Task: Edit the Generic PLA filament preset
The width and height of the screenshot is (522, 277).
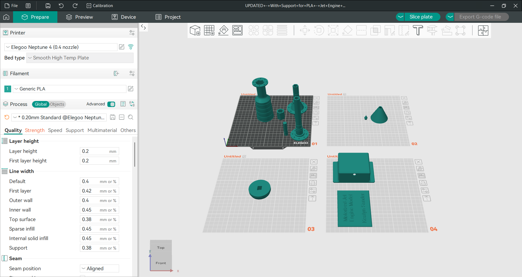Action: 131,89
